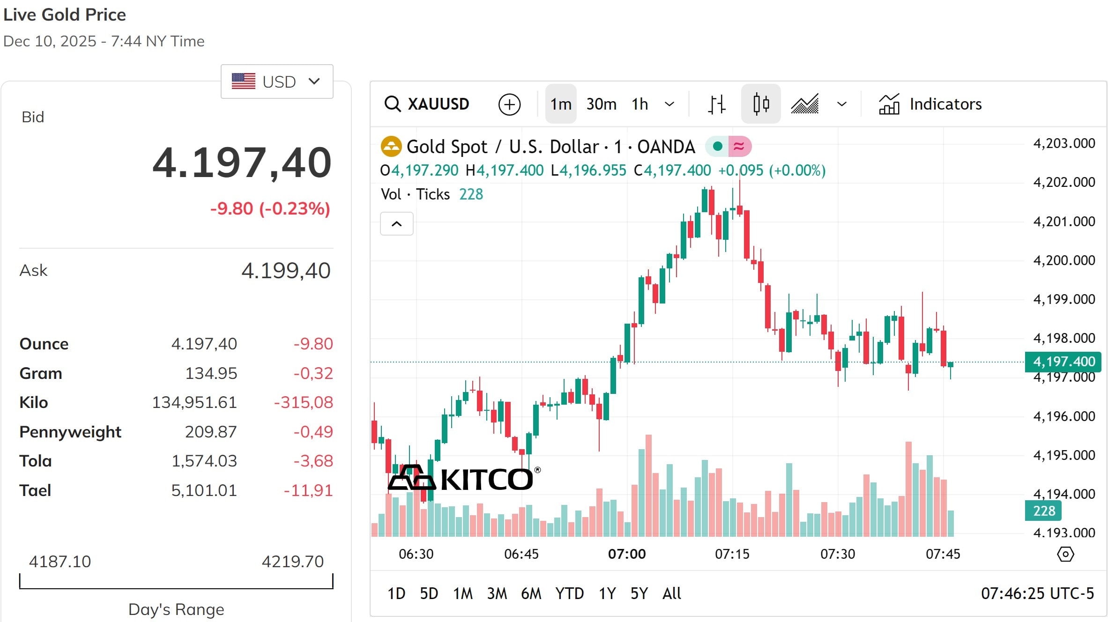Viewport: 1108px width, 622px height.
Task: Click the compare symbol plus icon
Action: point(510,104)
